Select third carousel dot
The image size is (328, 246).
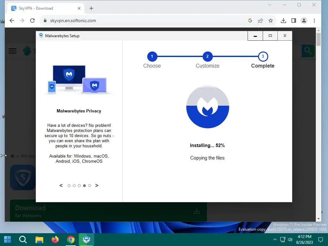pos(79,186)
